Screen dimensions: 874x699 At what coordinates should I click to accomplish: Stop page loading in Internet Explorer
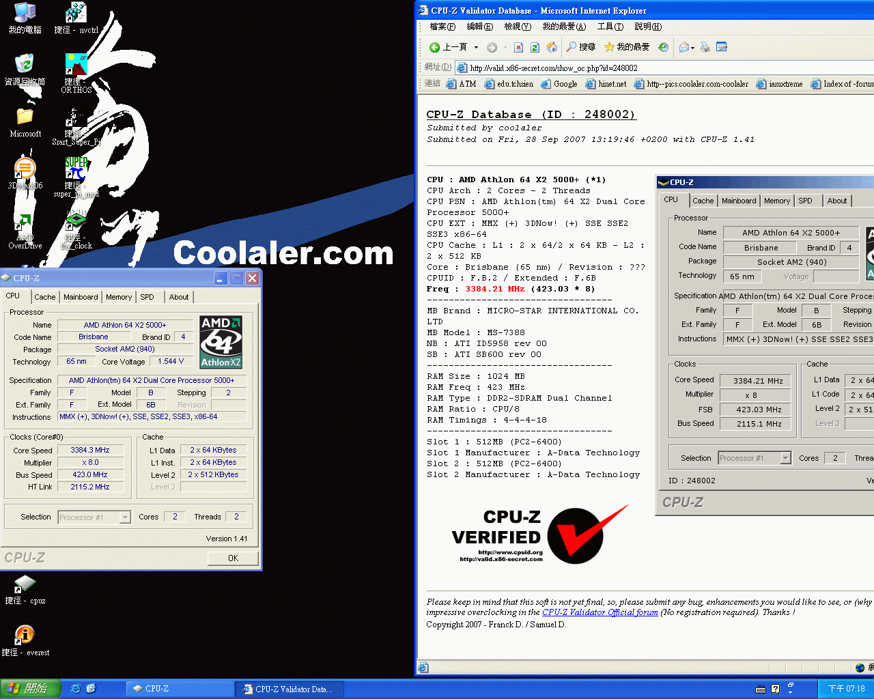(518, 47)
